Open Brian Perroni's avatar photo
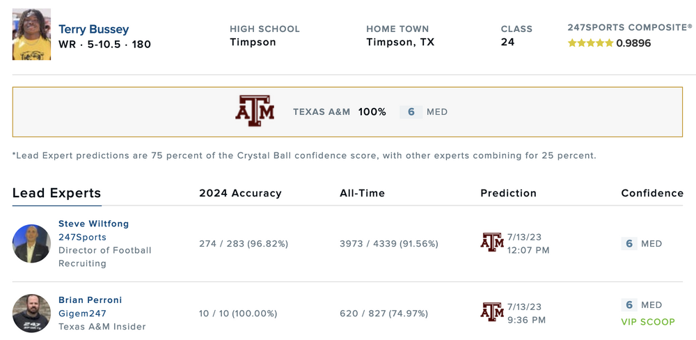Screen dimensions: 696x340 [x=32, y=313]
